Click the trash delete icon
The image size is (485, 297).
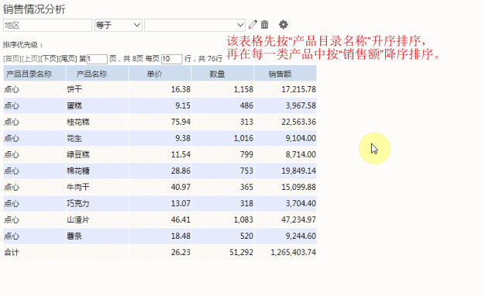(x=264, y=24)
